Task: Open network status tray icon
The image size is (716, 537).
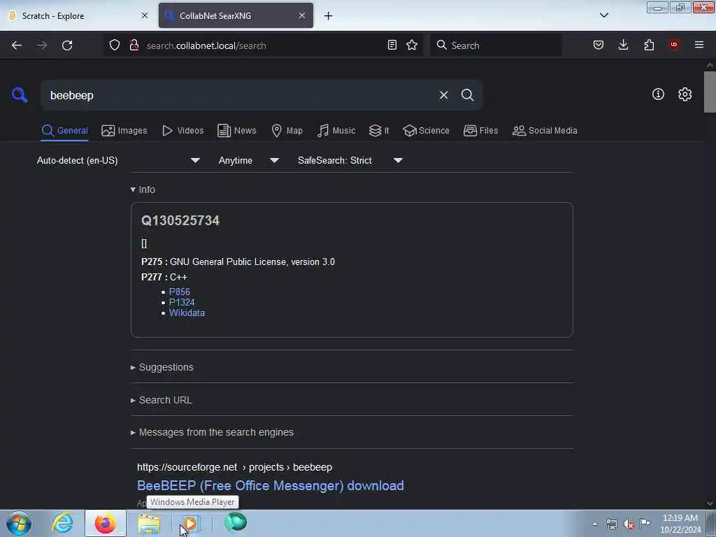Action: pos(611,524)
